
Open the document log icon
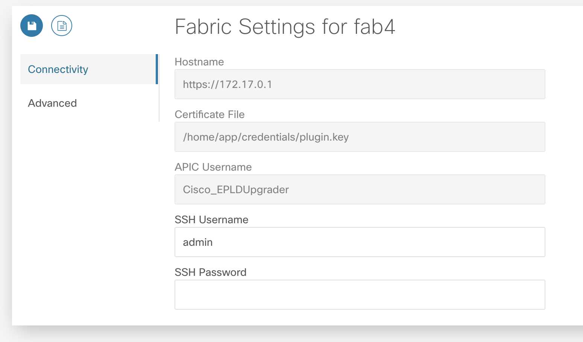coord(62,26)
